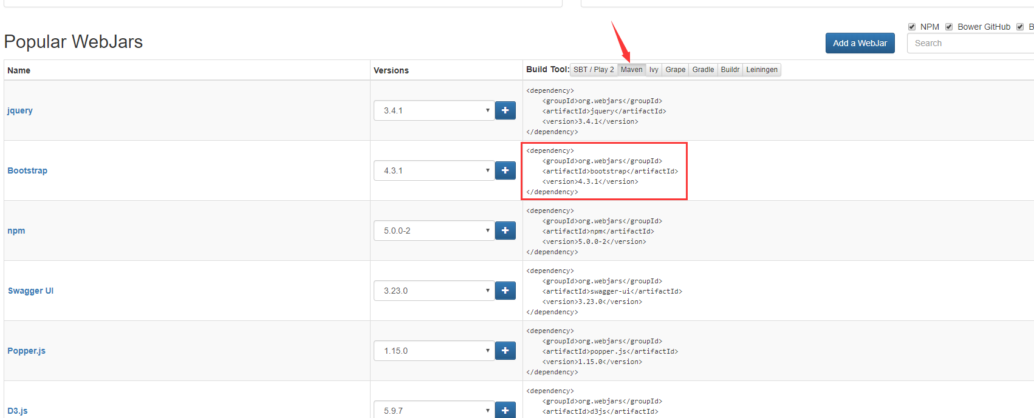Viewport: 1034px width, 418px height.
Task: Click the plus button in the Swagger UI row
Action: pos(505,291)
